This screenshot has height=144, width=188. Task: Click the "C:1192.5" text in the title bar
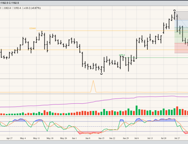(14, 3)
